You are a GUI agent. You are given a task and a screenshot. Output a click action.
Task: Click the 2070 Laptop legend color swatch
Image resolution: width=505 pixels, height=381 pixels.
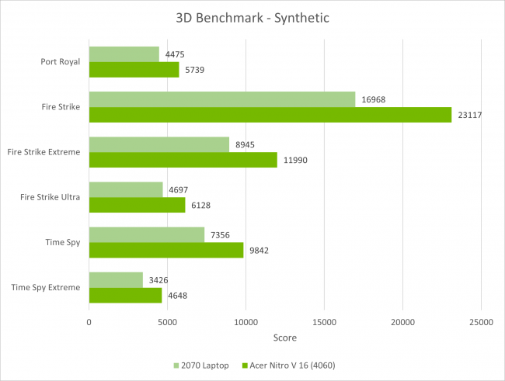[x=176, y=365]
